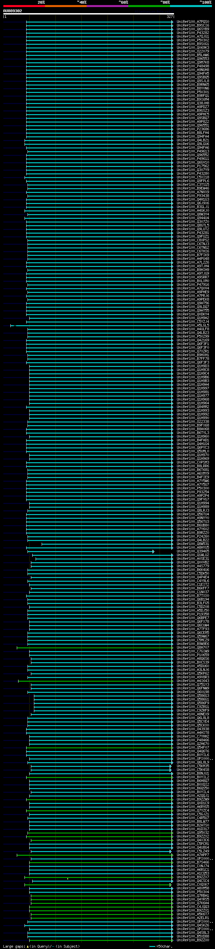Screen dimensions: 215x949
Task: Select the UniRef100_A9PDZ7 label
Action: 193,107
